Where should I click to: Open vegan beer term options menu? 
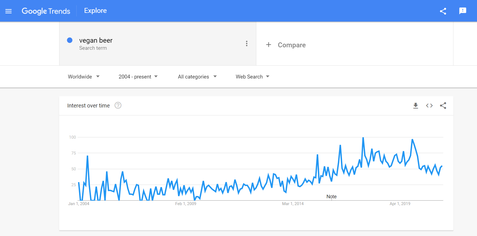[247, 43]
